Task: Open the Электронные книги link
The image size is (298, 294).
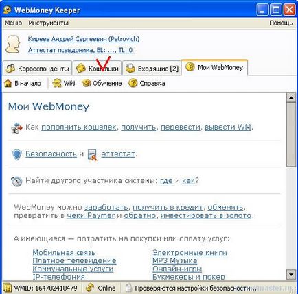Action: [190, 252]
